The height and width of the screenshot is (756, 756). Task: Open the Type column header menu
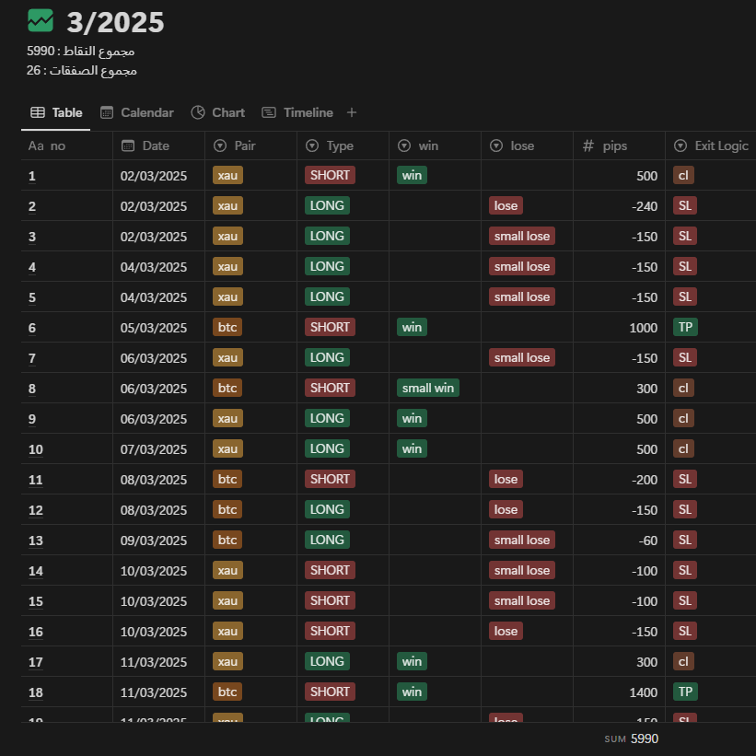339,145
